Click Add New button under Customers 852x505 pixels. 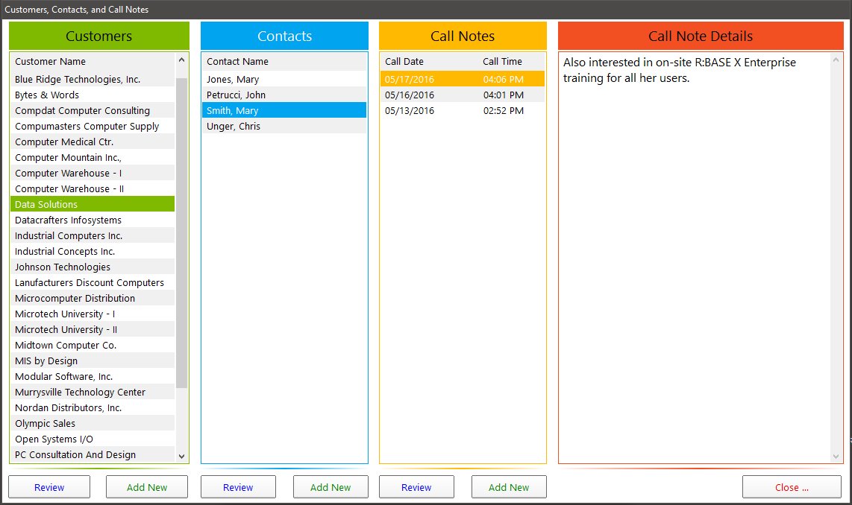[147, 487]
